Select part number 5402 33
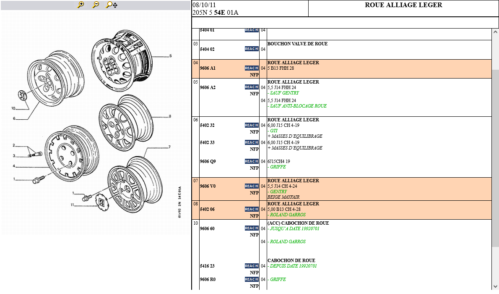 (207, 142)
